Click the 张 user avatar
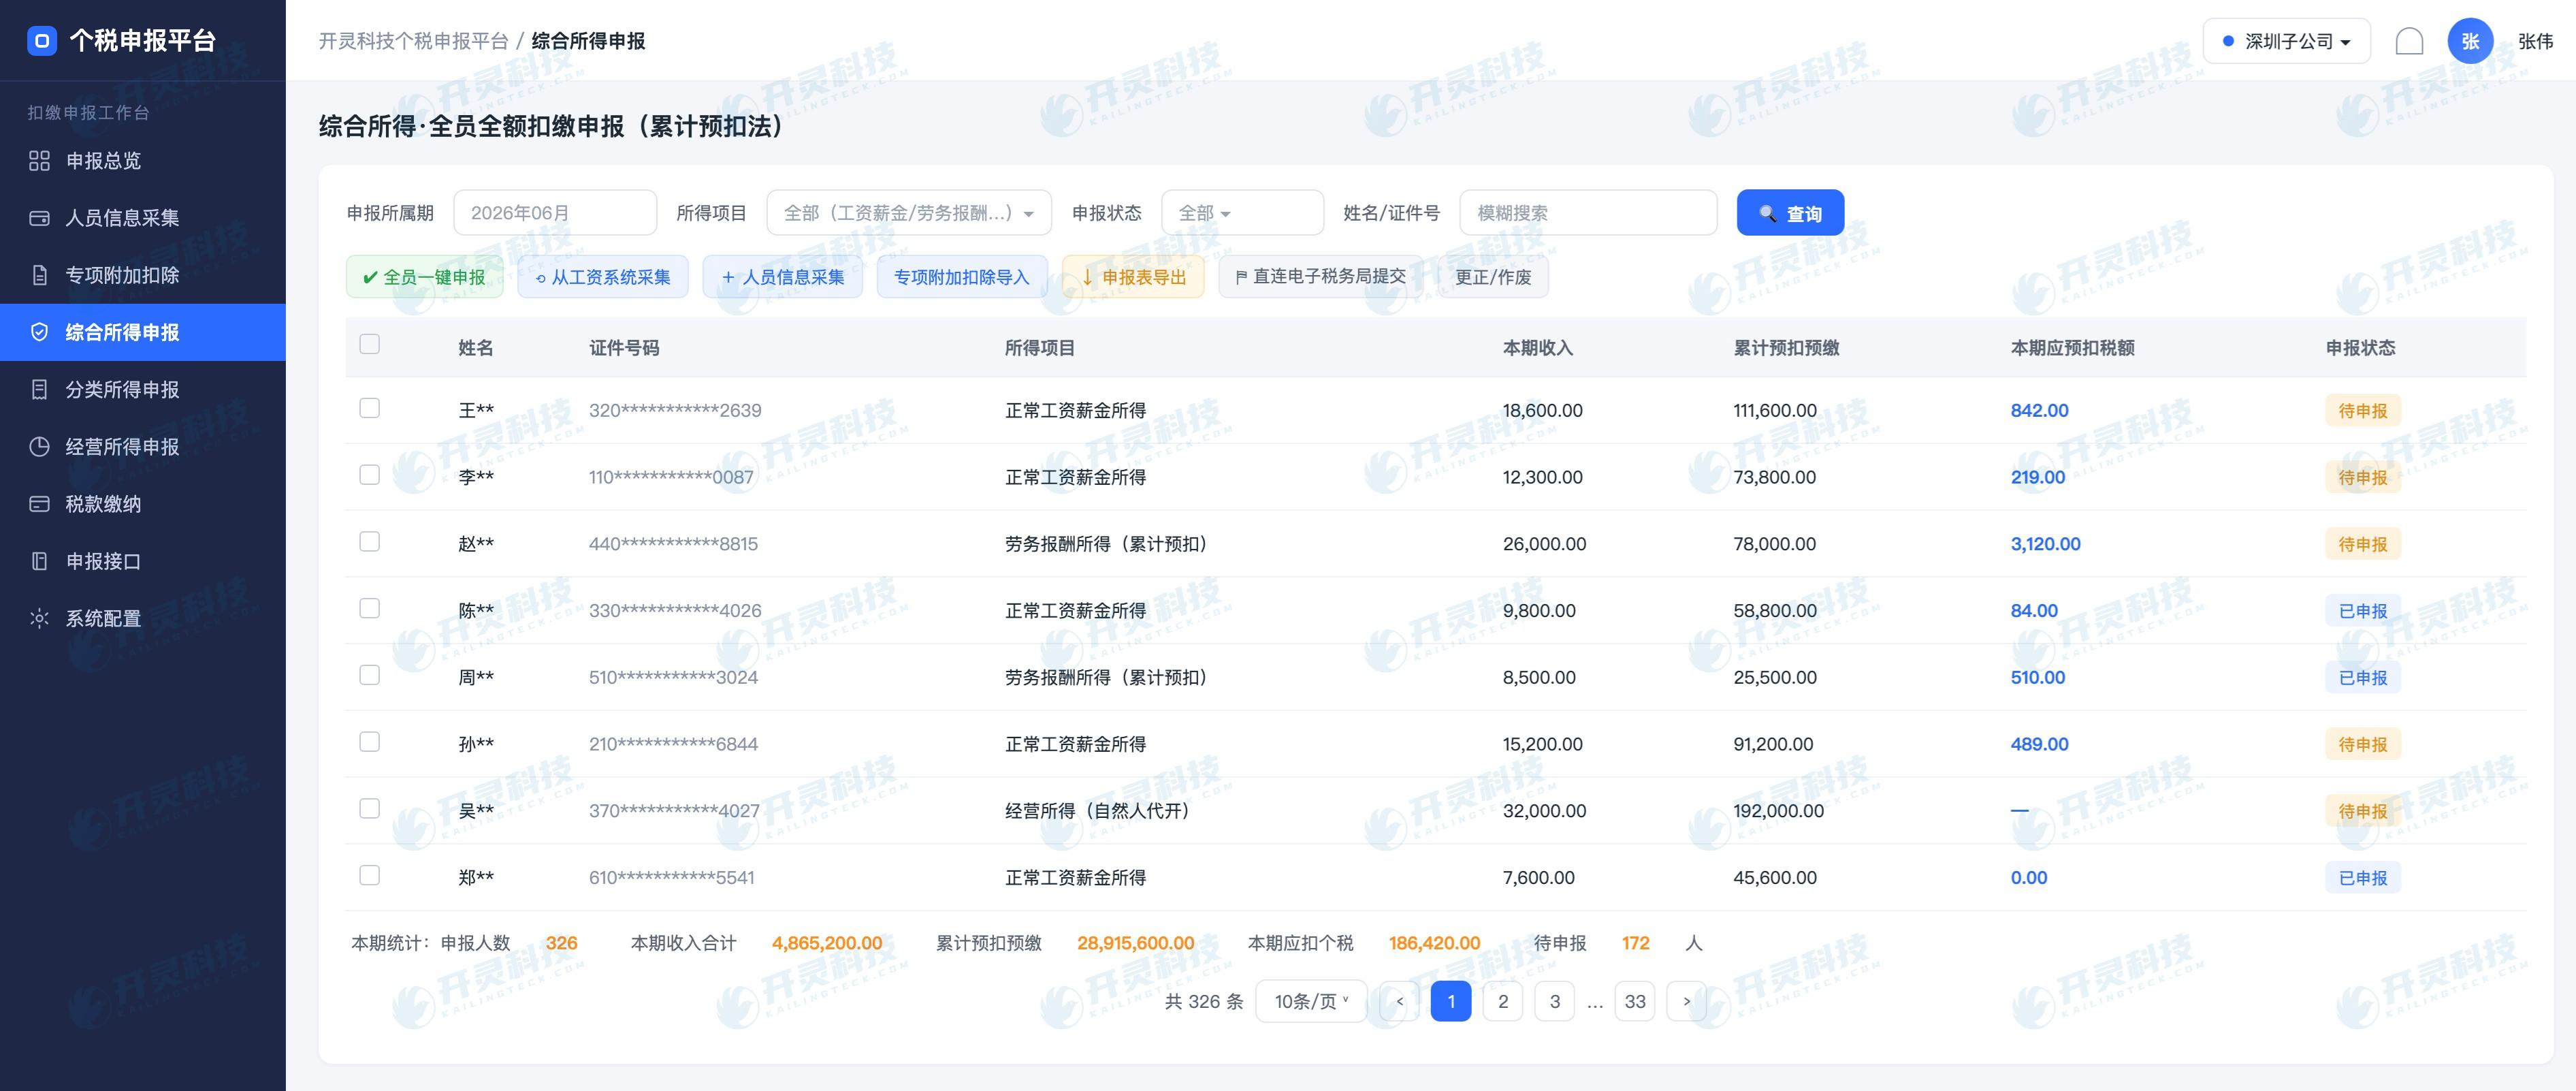Viewport: 2576px width, 1091px height. [2470, 41]
